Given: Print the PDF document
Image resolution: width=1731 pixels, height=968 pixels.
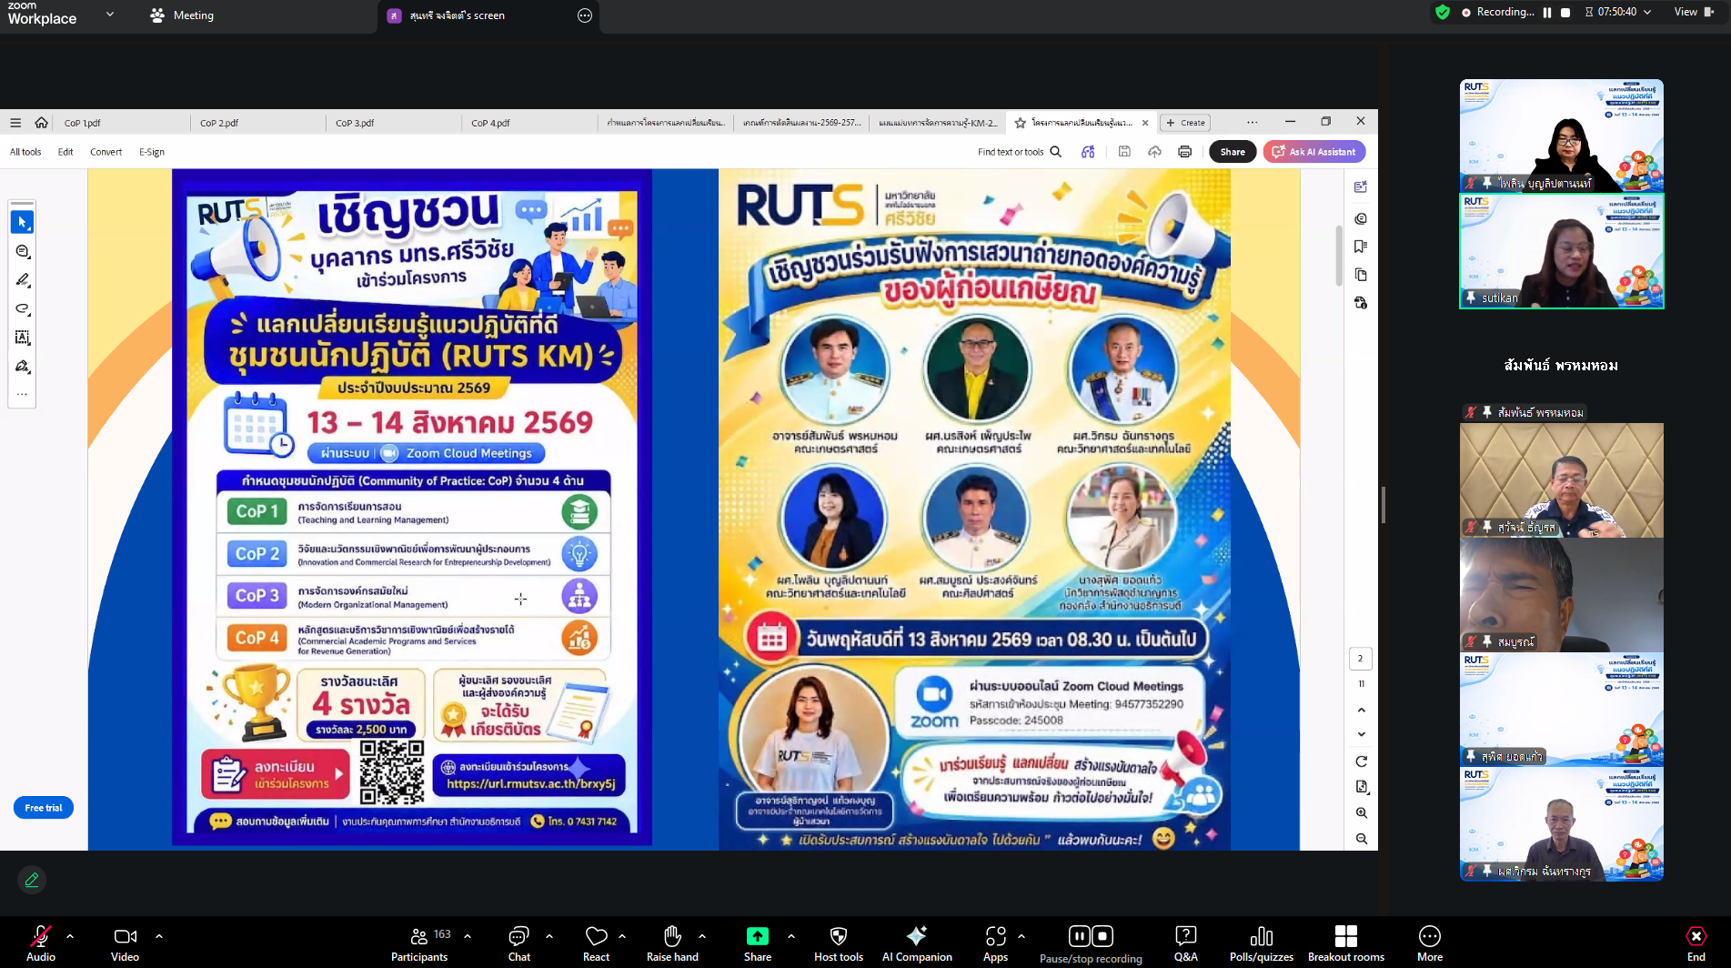Looking at the screenshot, I should (1184, 152).
